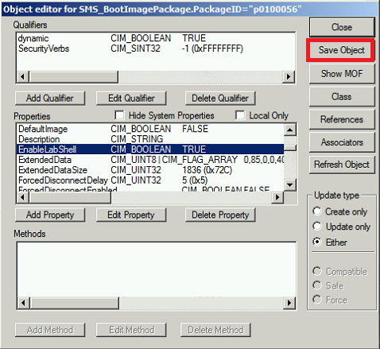Click Qualifiers list scroll left arrow
The width and height of the screenshot is (380, 349).
[x=23, y=77]
